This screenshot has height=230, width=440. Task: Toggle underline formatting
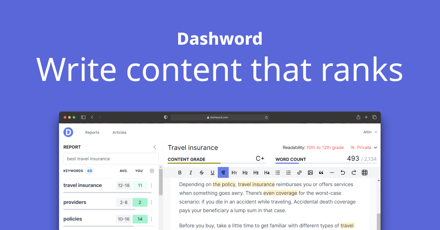(x=212, y=172)
